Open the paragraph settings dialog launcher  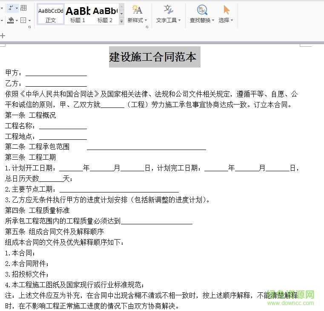point(29,27)
